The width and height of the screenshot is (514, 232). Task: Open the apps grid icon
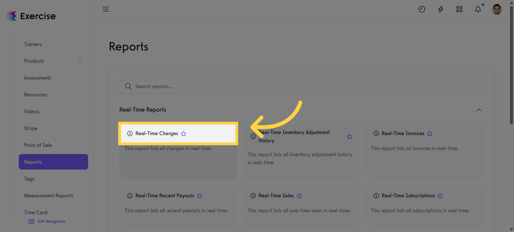[459, 9]
